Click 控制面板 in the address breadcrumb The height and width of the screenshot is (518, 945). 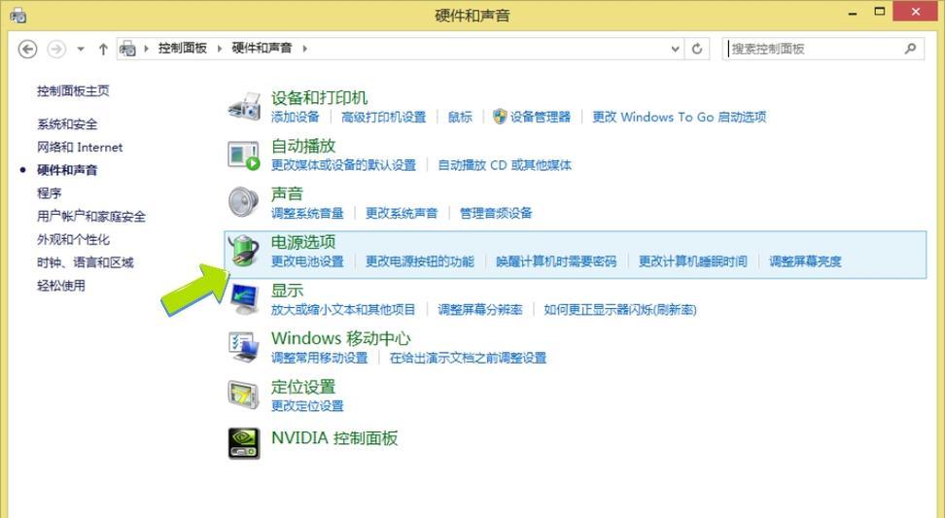point(183,49)
